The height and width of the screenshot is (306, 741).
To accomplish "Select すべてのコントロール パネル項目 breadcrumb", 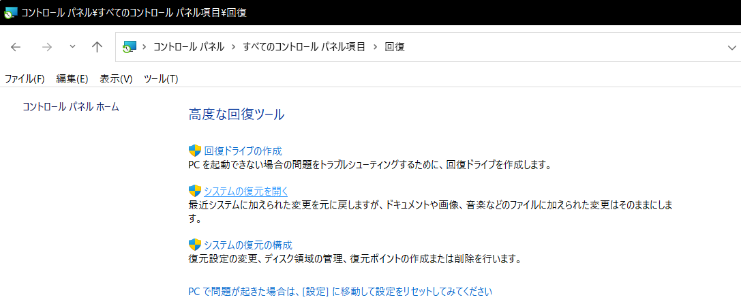I will coord(304,47).
